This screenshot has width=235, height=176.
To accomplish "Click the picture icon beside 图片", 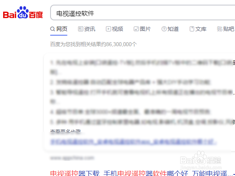I will point(136,29).
